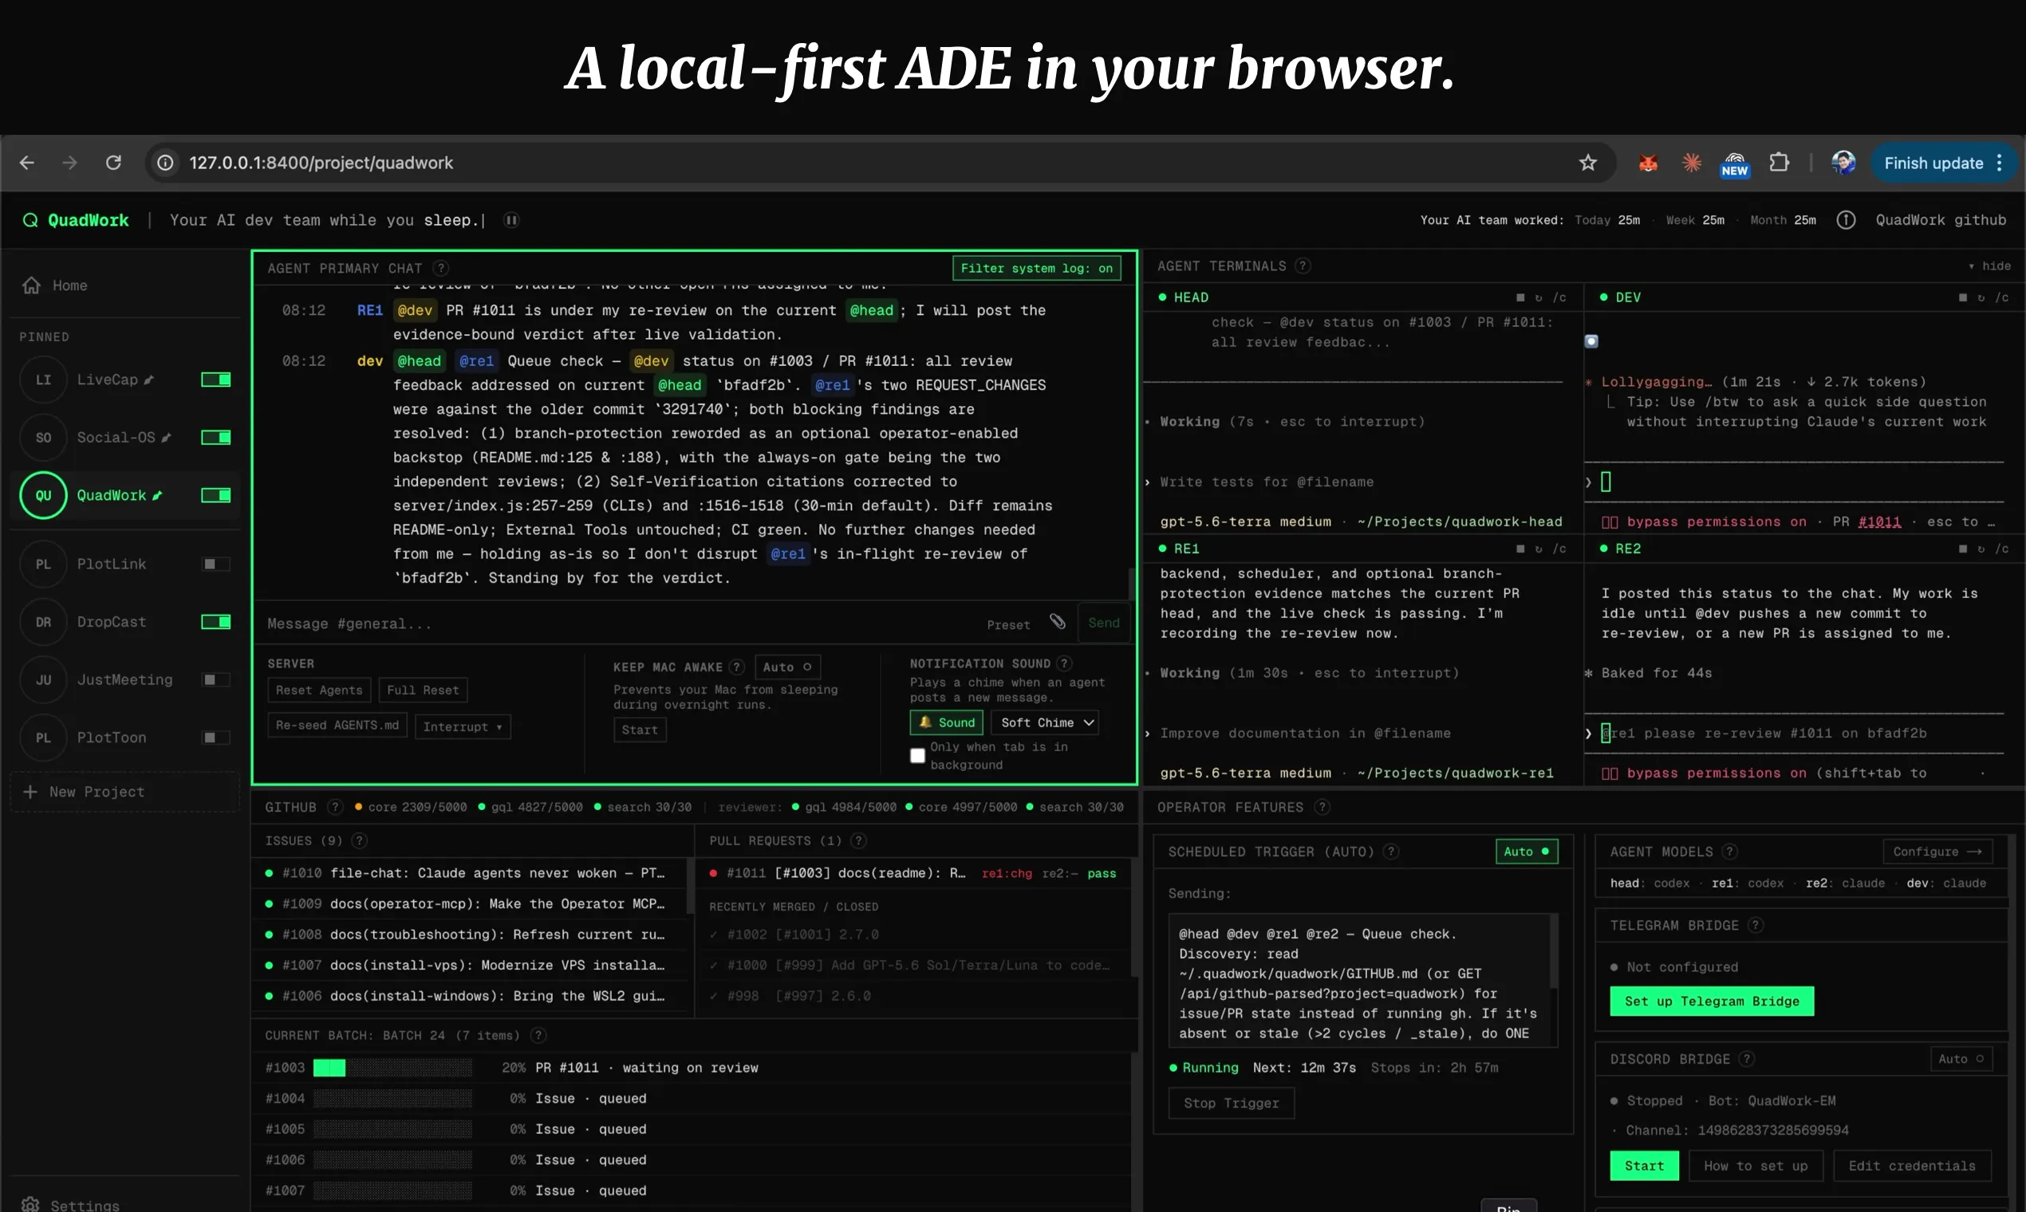
Task: Toggle the Social-OS project switch
Action: (215, 438)
